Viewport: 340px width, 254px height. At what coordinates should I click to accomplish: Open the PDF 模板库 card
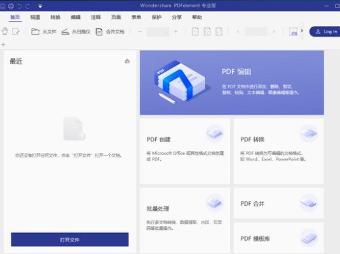278,237
